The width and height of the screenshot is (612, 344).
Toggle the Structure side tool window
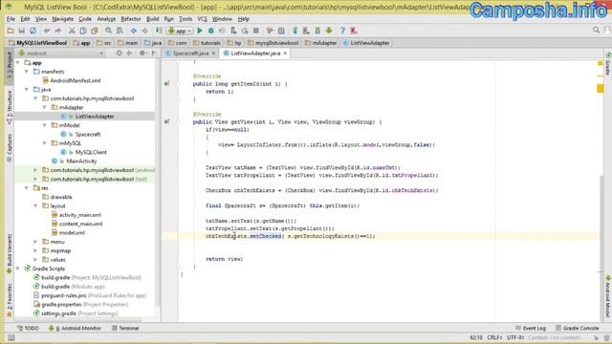(10, 107)
